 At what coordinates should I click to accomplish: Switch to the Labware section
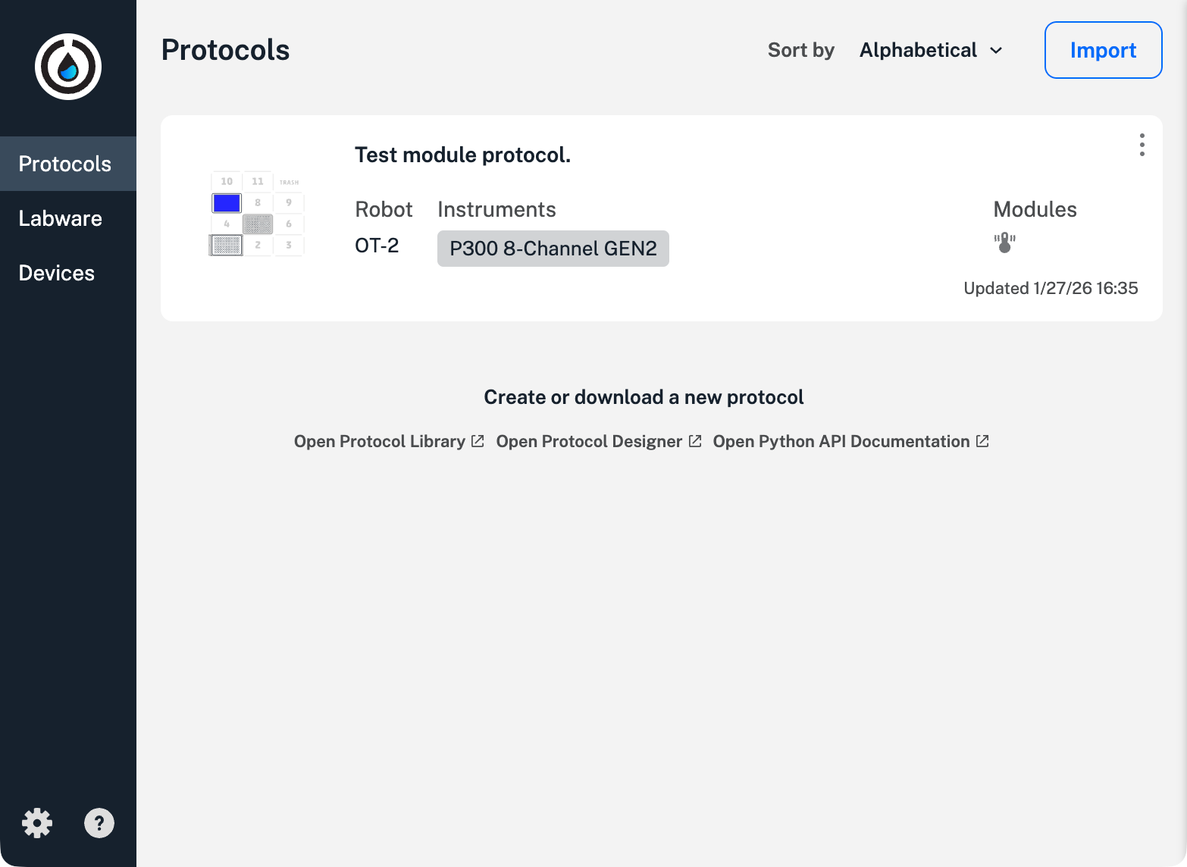60,218
